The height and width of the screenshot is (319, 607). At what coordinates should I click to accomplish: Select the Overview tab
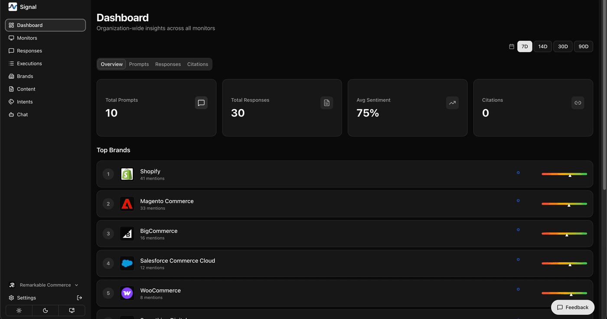pyautogui.click(x=112, y=64)
